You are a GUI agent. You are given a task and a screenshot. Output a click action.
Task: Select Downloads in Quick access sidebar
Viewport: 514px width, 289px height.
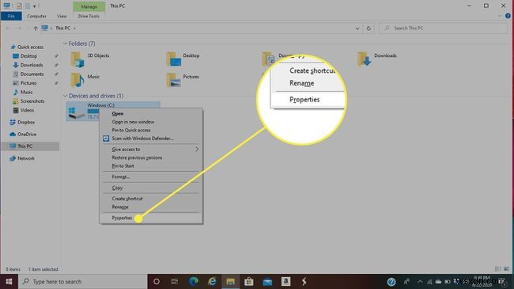click(32, 65)
